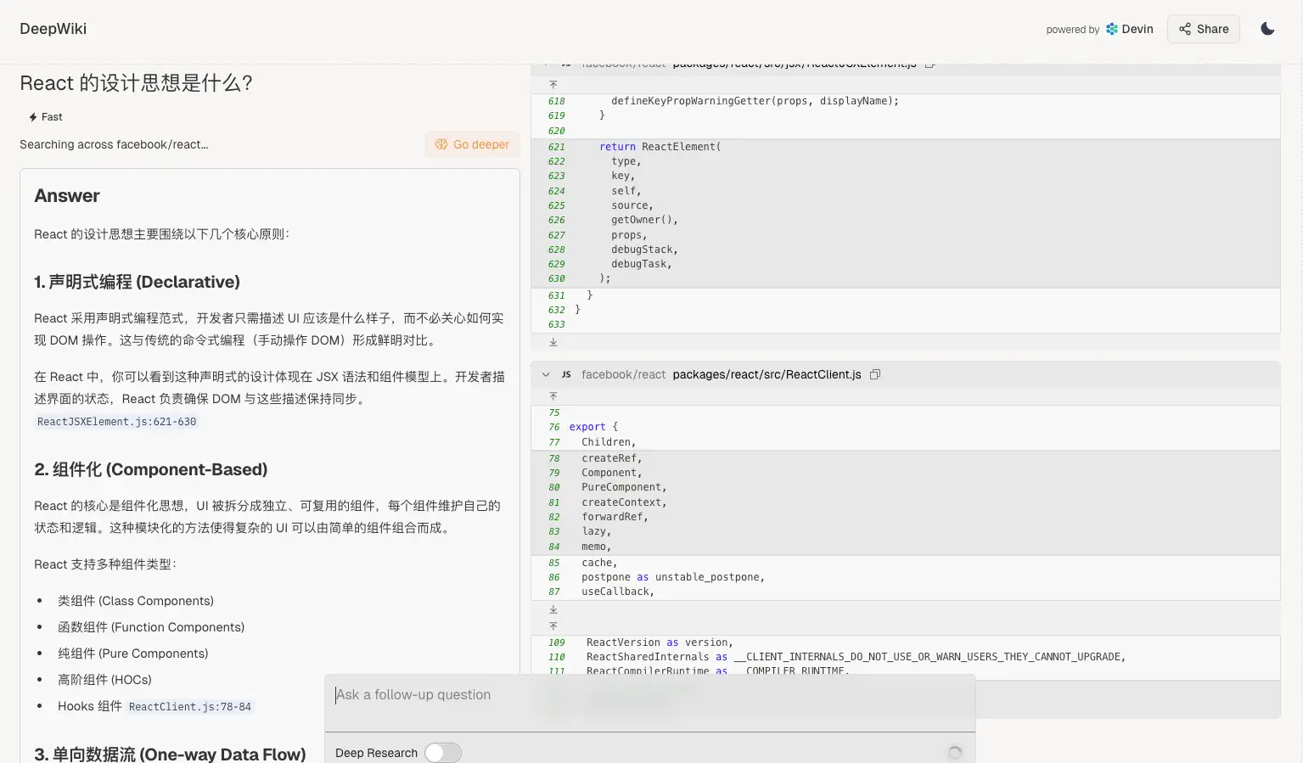This screenshot has width=1303, height=763.
Task: Expand code below line 633
Action: 553,342
